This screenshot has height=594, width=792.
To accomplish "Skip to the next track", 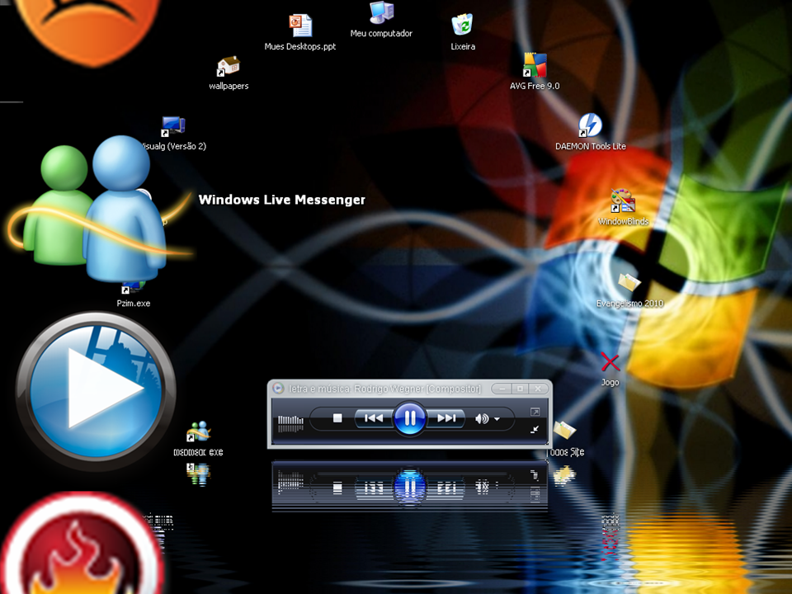I will point(446,418).
